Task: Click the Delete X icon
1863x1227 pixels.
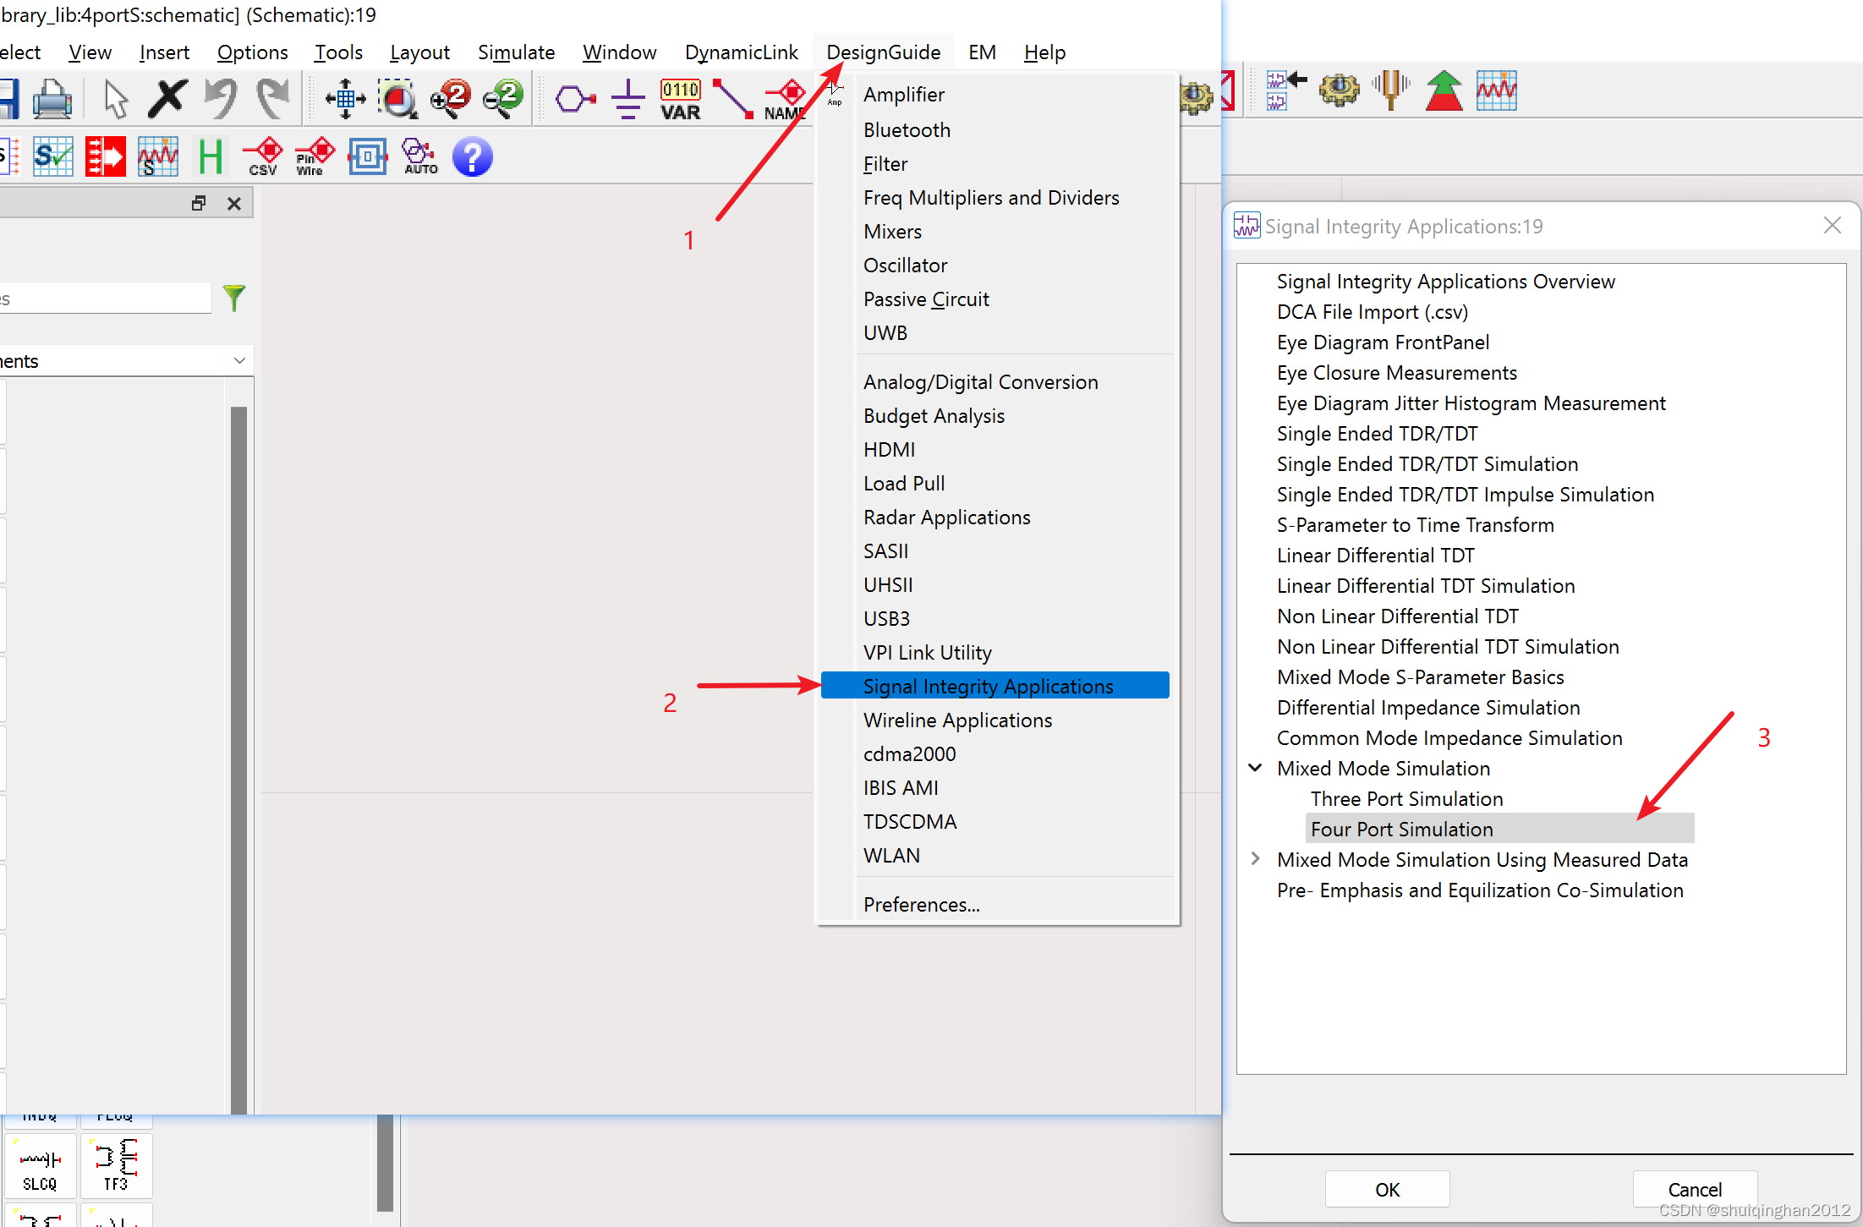Action: [167, 99]
